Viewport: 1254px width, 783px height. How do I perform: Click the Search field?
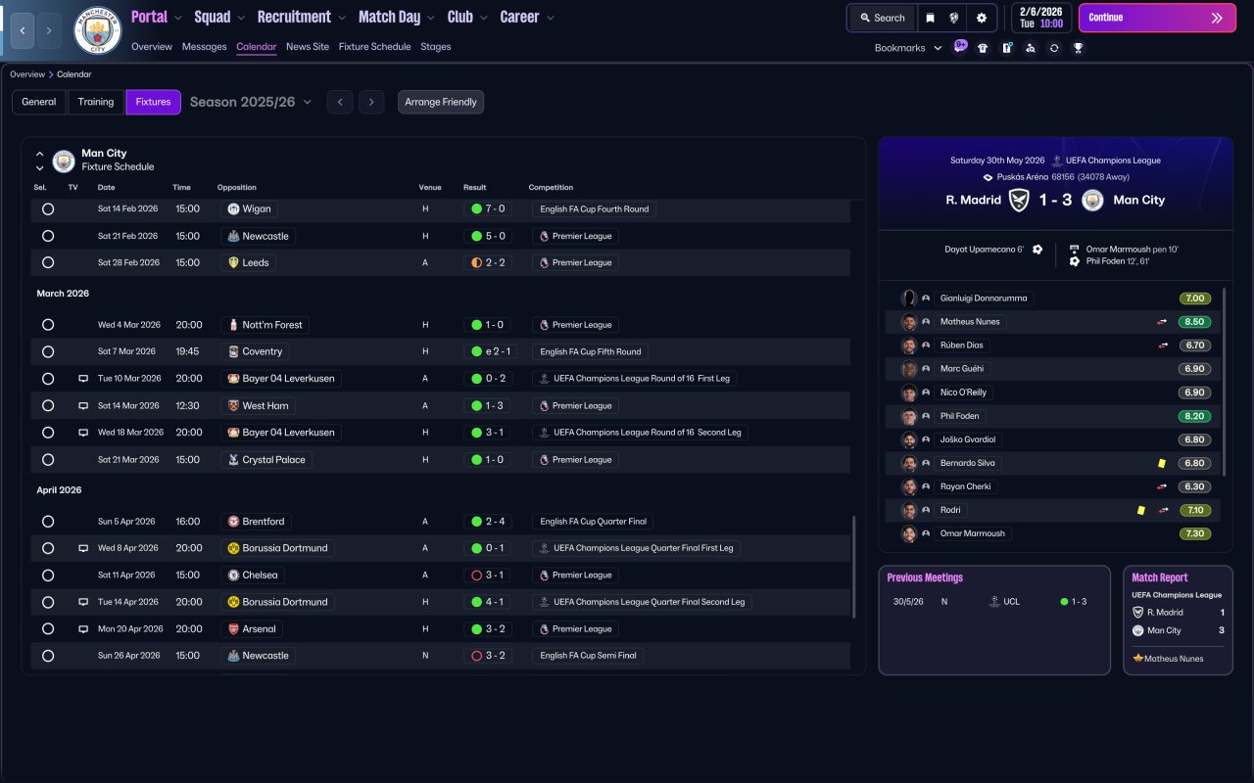882,18
